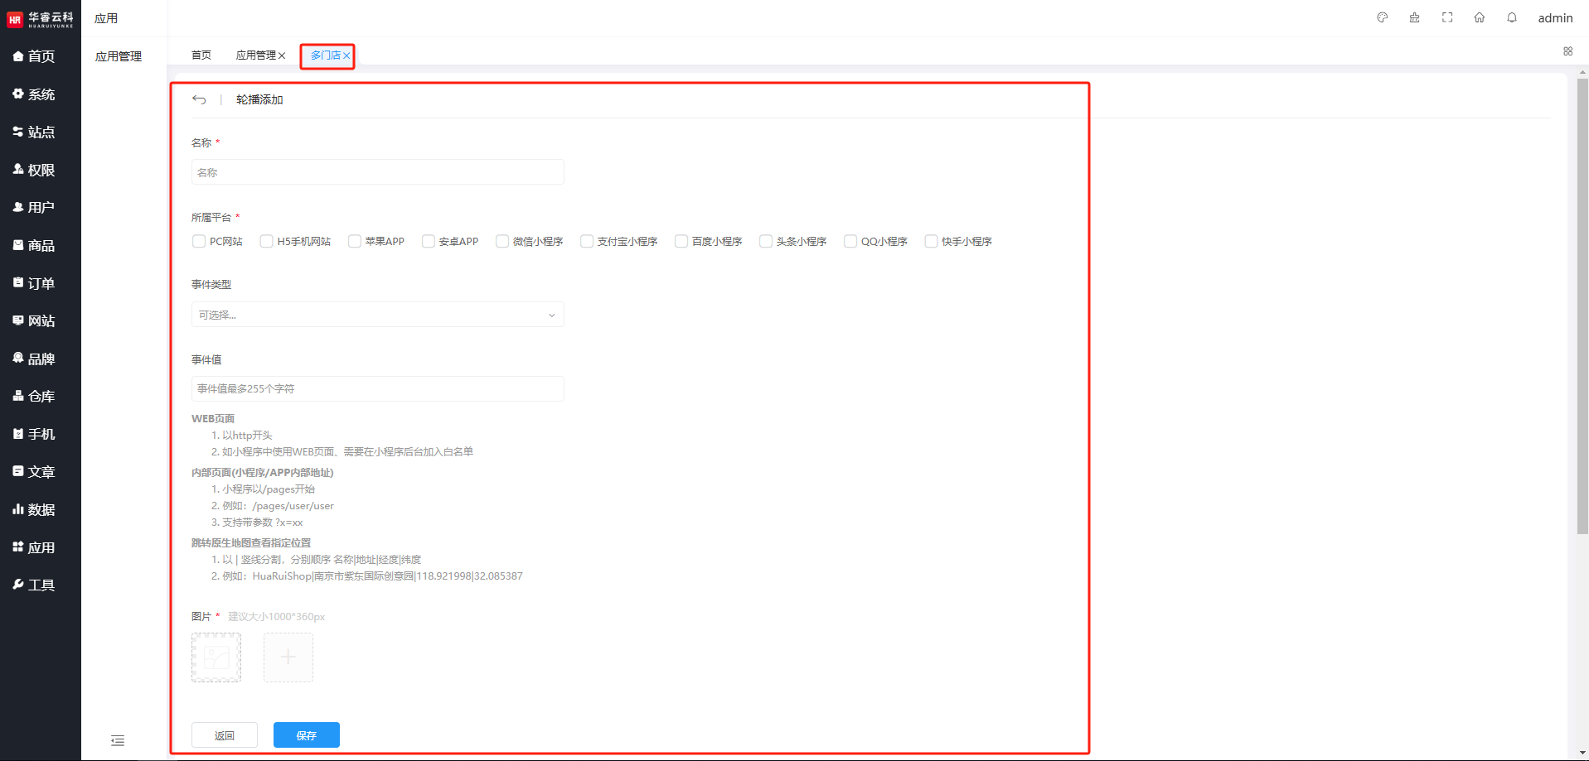This screenshot has width=1589, height=761.
Task: Enable the 微信小程序 checkbox
Action: [502, 242]
